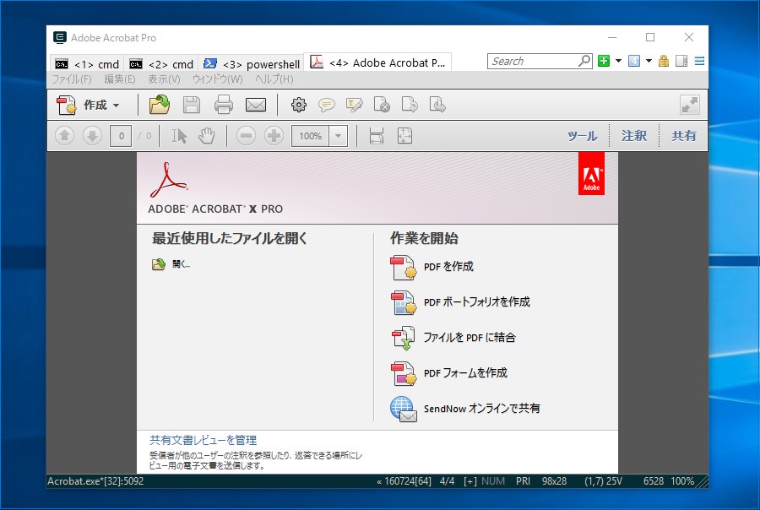The height and width of the screenshot is (510, 760).
Task: Choose the Hand pan tool
Action: pyautogui.click(x=207, y=136)
